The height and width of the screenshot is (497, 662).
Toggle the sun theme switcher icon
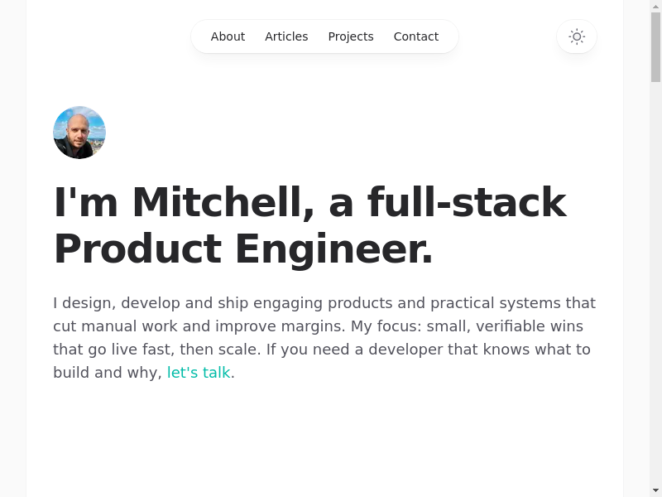[x=577, y=36]
